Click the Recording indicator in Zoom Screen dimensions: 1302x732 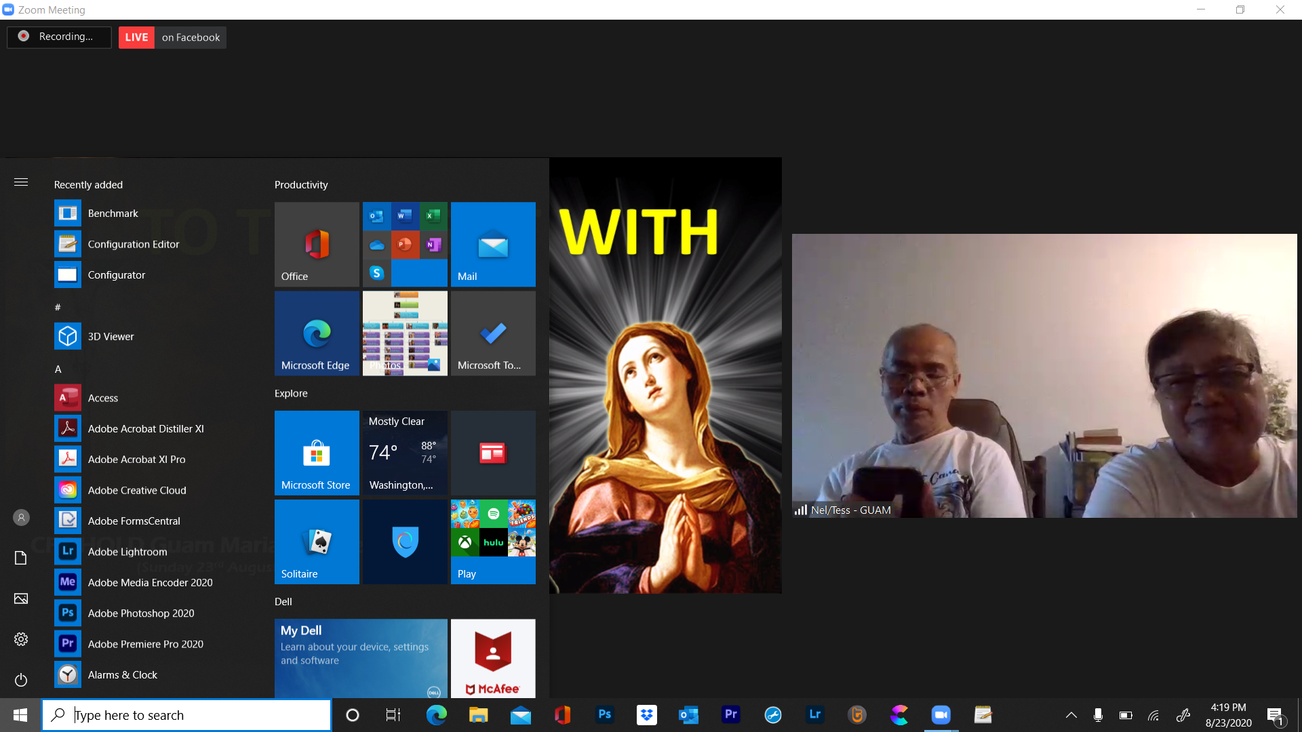click(59, 37)
